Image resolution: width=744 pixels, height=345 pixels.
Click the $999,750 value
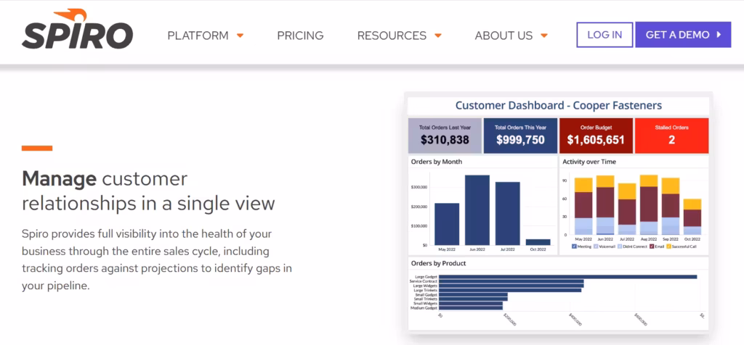click(x=520, y=140)
